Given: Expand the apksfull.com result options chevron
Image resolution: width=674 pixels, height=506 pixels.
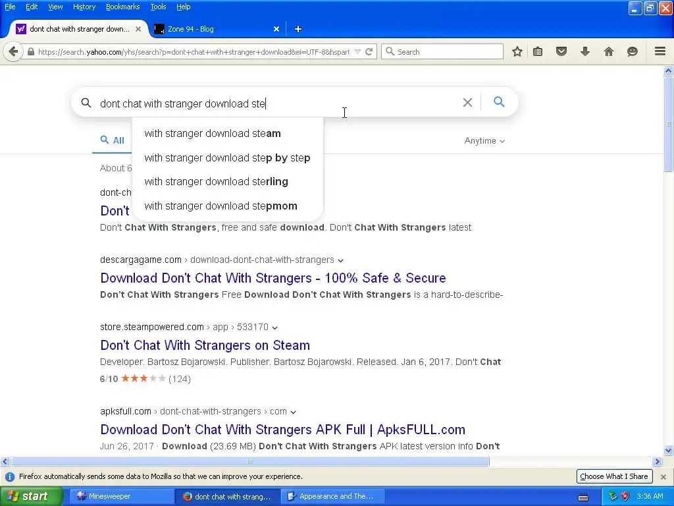Looking at the screenshot, I should tap(293, 412).
